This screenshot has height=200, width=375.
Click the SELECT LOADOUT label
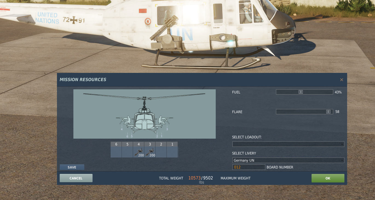pyautogui.click(x=247, y=137)
